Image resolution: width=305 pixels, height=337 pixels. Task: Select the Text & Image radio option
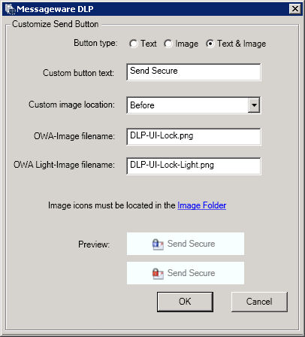pos(210,44)
